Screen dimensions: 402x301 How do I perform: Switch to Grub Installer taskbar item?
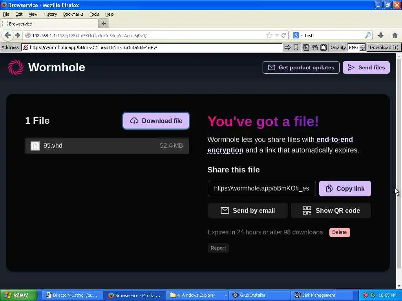259,295
